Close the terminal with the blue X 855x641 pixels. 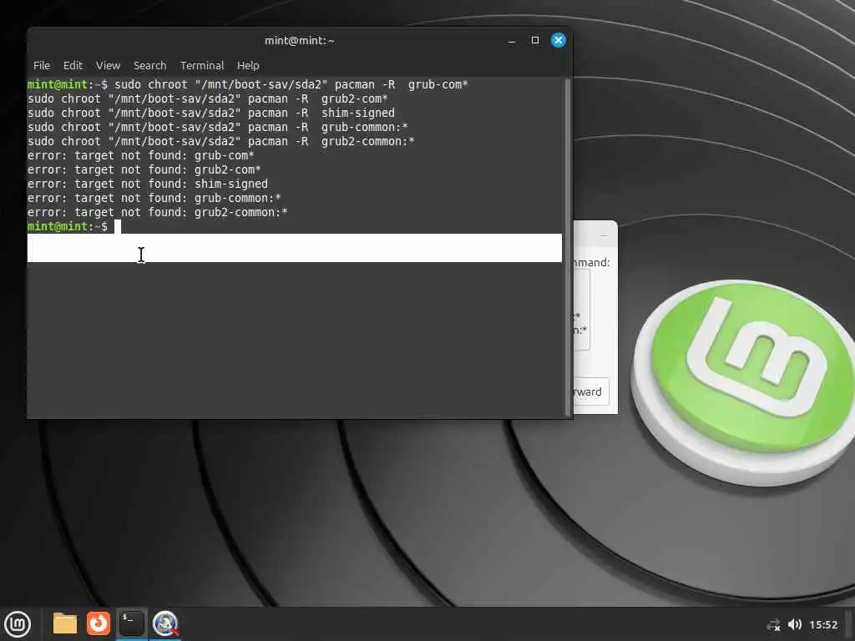[x=558, y=40]
